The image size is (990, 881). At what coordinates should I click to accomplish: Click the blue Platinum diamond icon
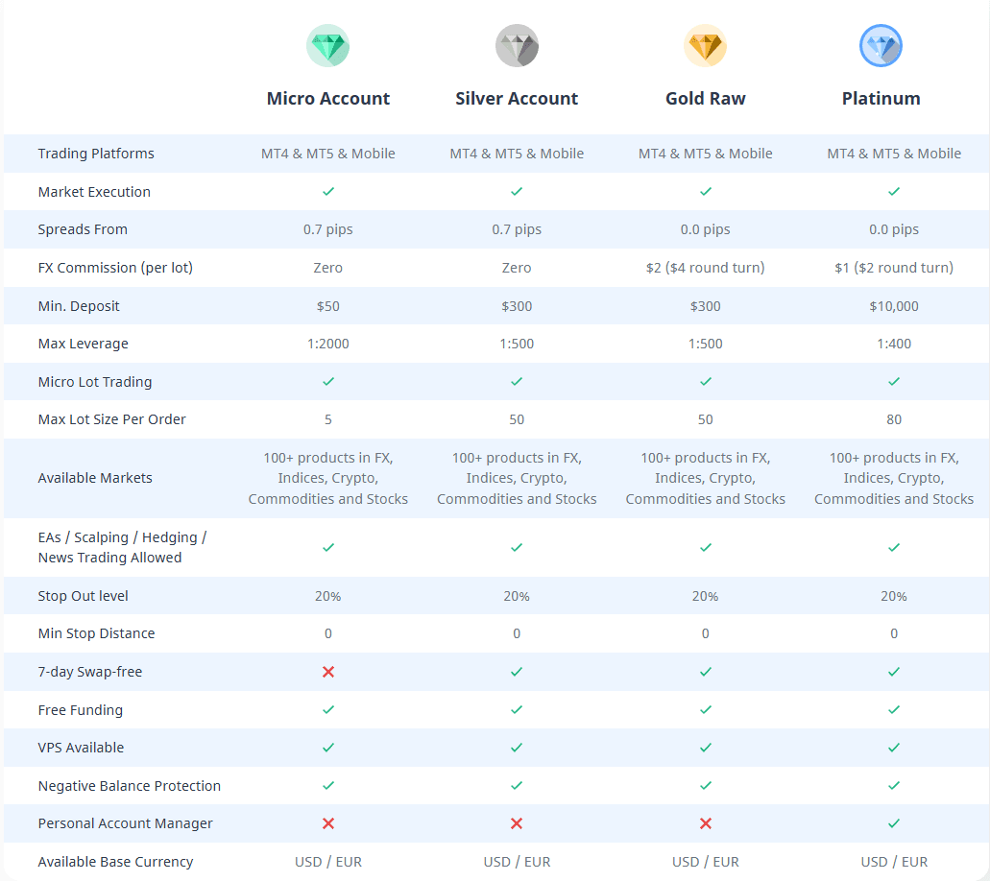[881, 46]
